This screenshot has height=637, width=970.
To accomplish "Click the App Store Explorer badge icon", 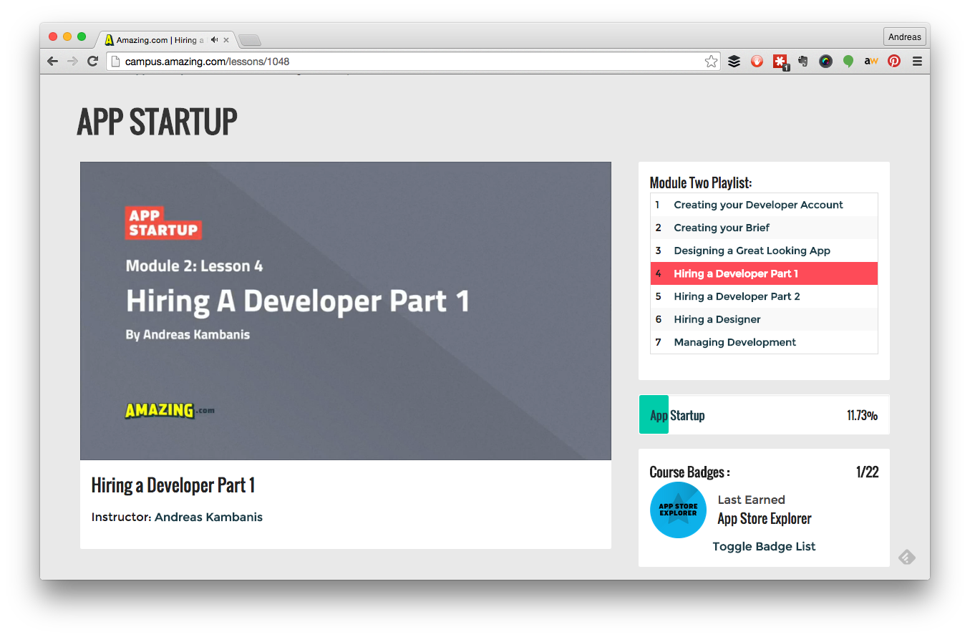I will [x=678, y=510].
